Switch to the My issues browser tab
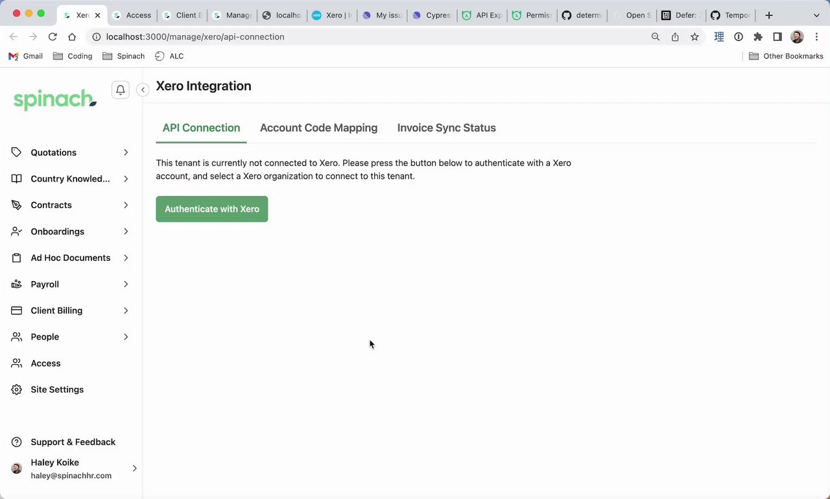 [x=383, y=15]
